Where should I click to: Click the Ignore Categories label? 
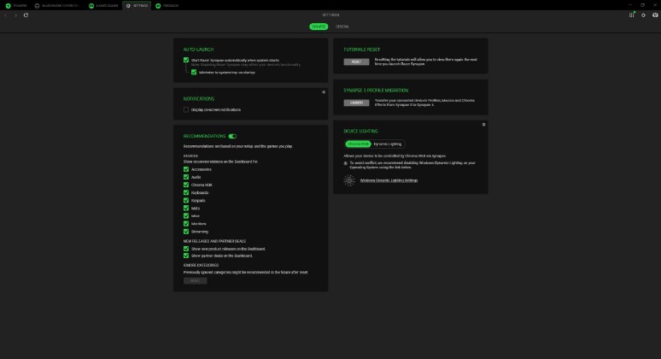coord(201,265)
